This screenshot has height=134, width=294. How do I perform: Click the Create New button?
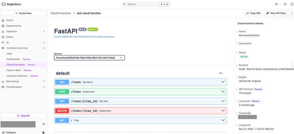23,13
